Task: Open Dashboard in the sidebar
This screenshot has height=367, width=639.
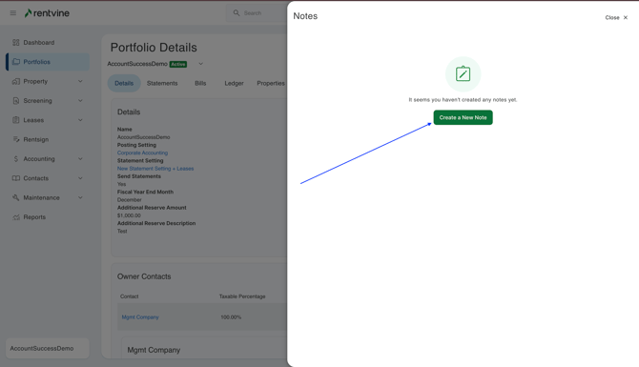Action: tap(48, 42)
